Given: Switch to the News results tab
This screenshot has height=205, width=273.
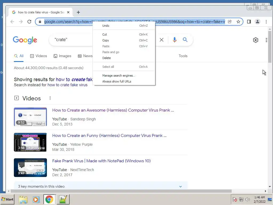Looking at the screenshot, I should coord(85,56).
